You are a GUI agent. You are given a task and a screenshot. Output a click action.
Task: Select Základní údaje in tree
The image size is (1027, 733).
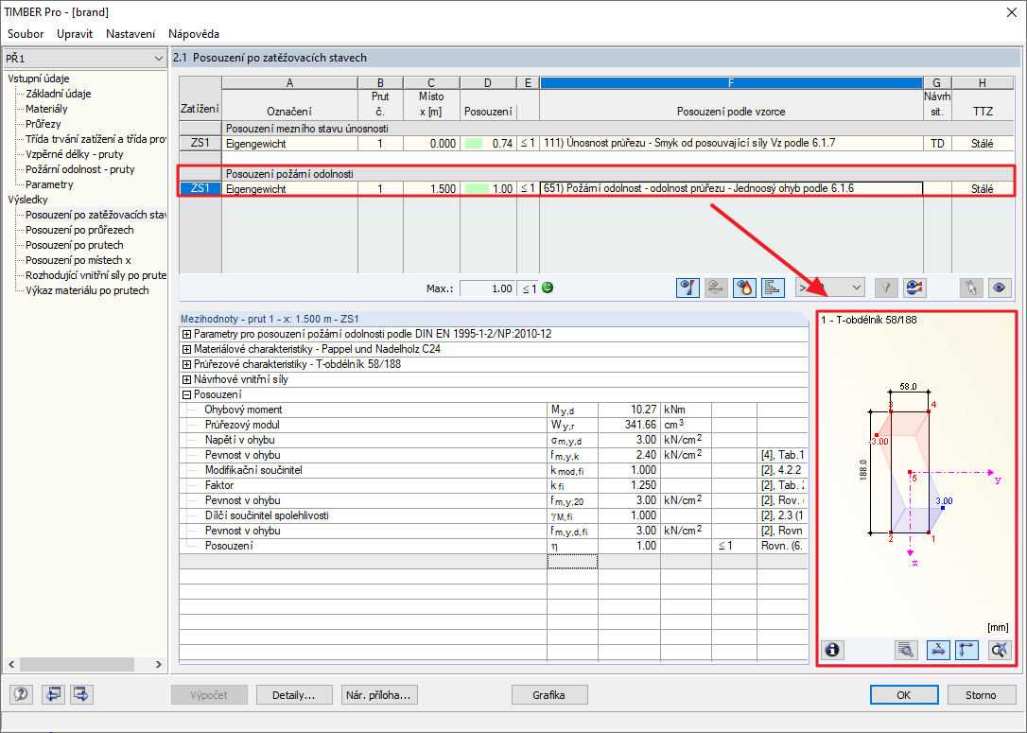coord(59,94)
